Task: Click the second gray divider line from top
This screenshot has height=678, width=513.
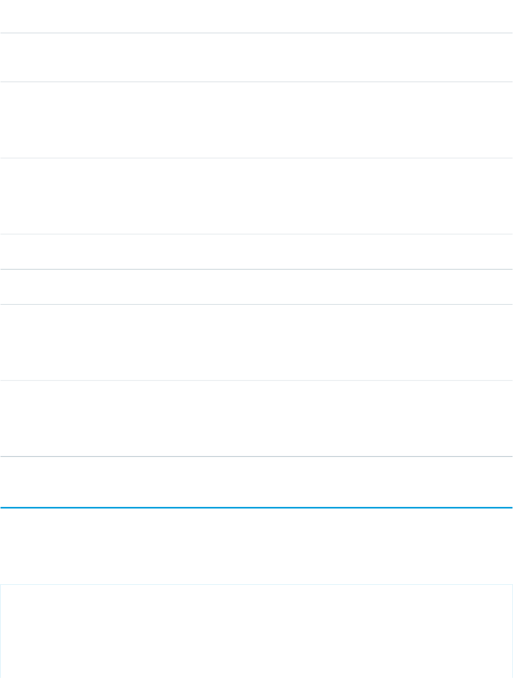Action: [256, 82]
